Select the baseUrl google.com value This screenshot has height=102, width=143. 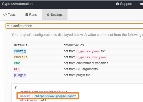pos(55,96)
